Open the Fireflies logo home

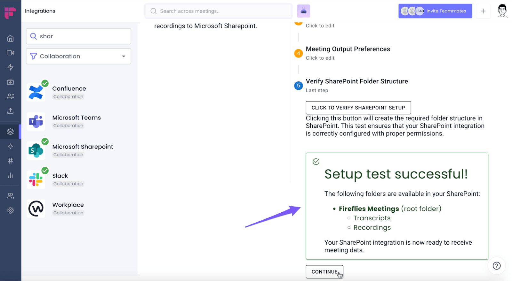tap(10, 13)
